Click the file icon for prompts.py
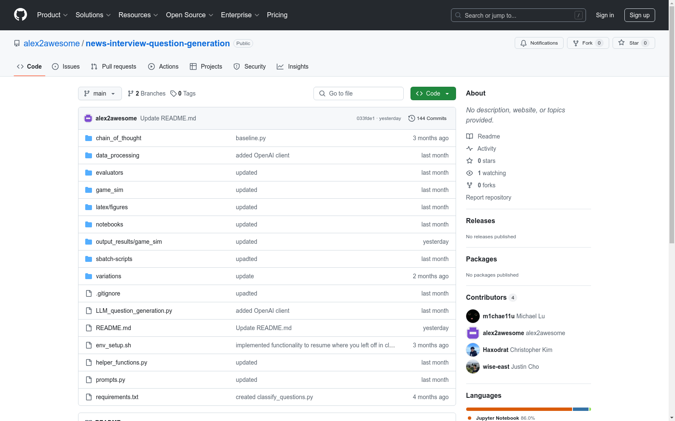Image resolution: width=675 pixels, height=421 pixels. coord(89,380)
